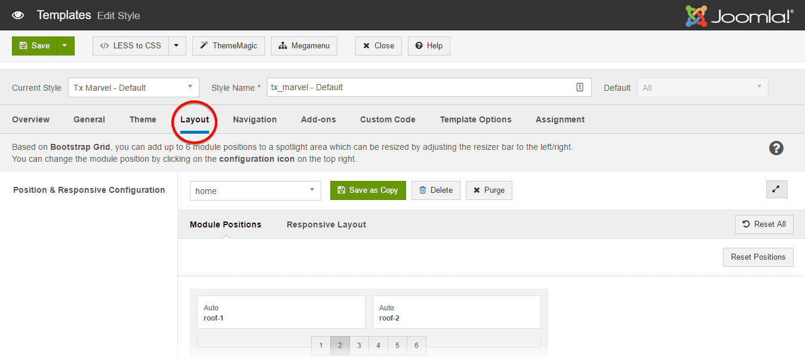Viewport: 805px width, 357px height.
Task: Click the Help circle icon near the description
Action: coord(776,148)
